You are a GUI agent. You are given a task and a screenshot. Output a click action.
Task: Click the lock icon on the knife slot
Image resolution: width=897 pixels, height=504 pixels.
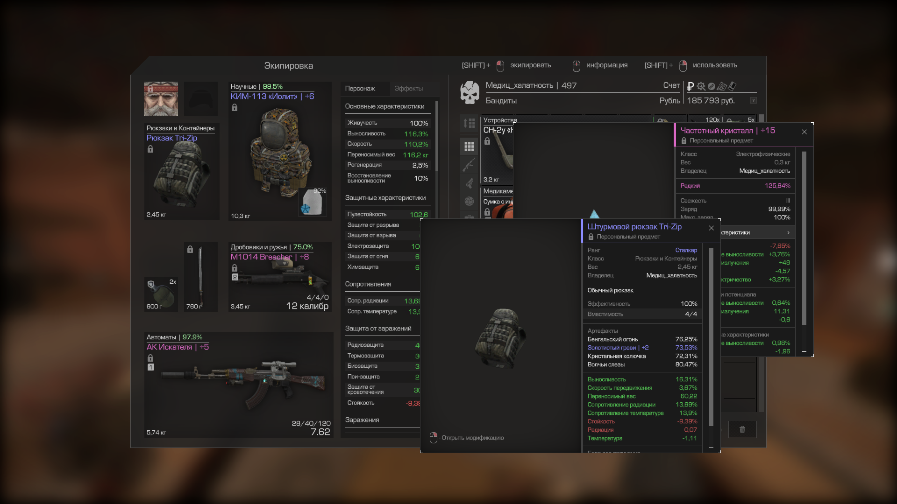click(x=190, y=249)
